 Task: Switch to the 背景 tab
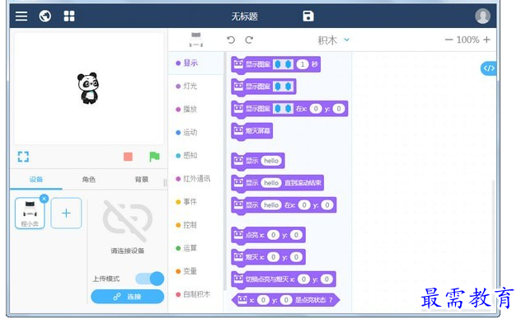[x=142, y=180]
